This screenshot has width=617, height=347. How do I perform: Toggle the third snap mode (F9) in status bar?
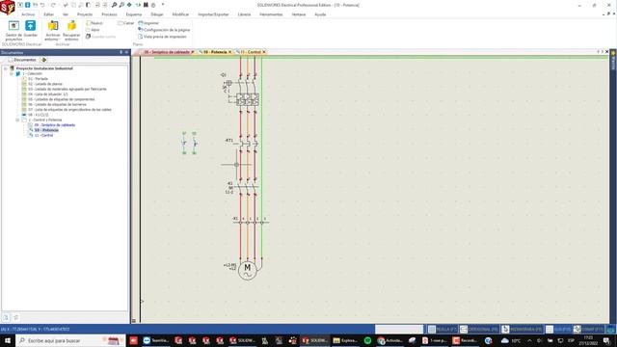(x=522, y=329)
